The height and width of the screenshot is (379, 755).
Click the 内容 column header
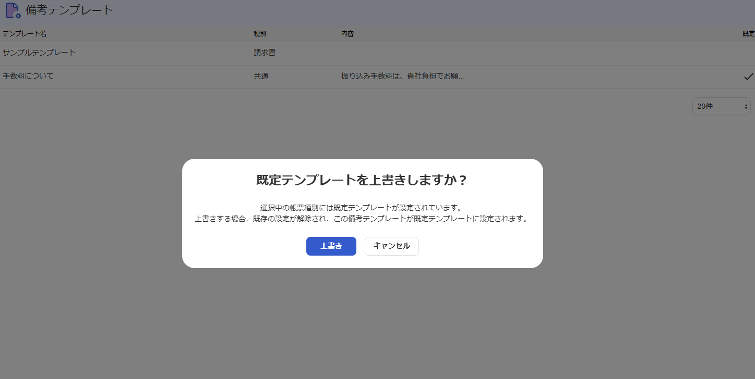347,33
